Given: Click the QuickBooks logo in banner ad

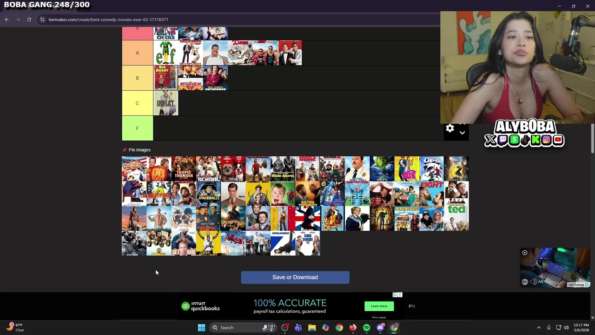Looking at the screenshot, I should 201,306.
